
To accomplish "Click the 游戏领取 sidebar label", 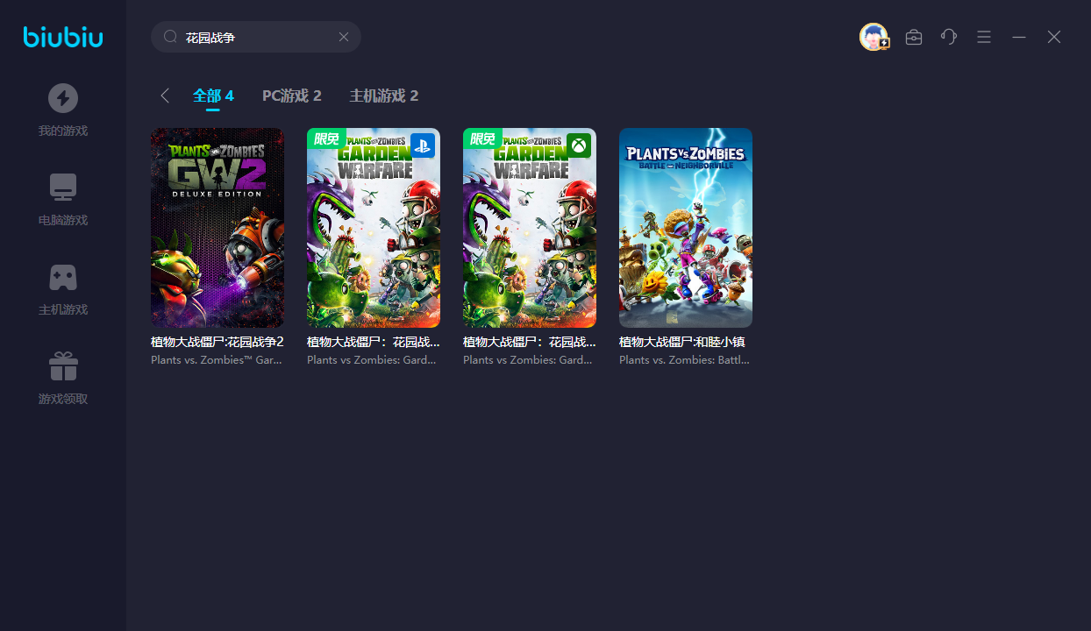I will (x=63, y=399).
